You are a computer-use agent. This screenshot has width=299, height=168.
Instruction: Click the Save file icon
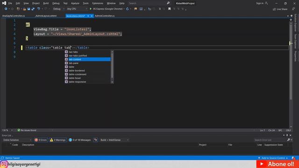click(x=29, y=9)
